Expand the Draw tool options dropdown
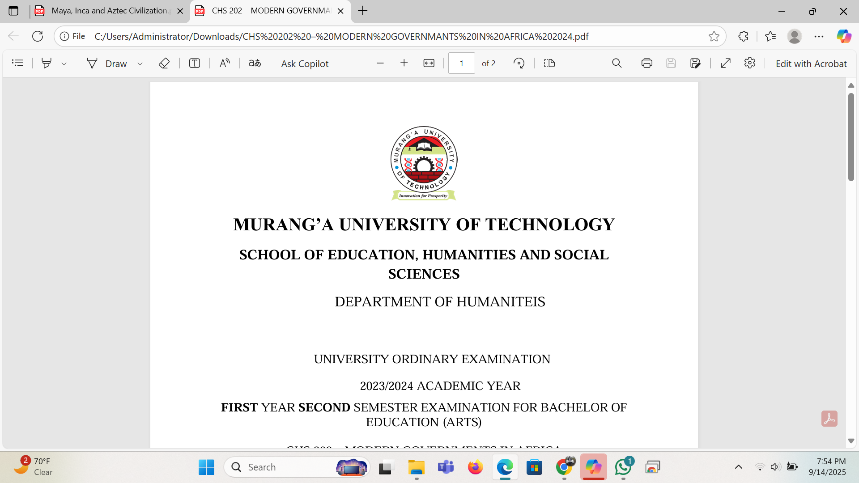Screen dimensions: 859x483 pos(140,64)
